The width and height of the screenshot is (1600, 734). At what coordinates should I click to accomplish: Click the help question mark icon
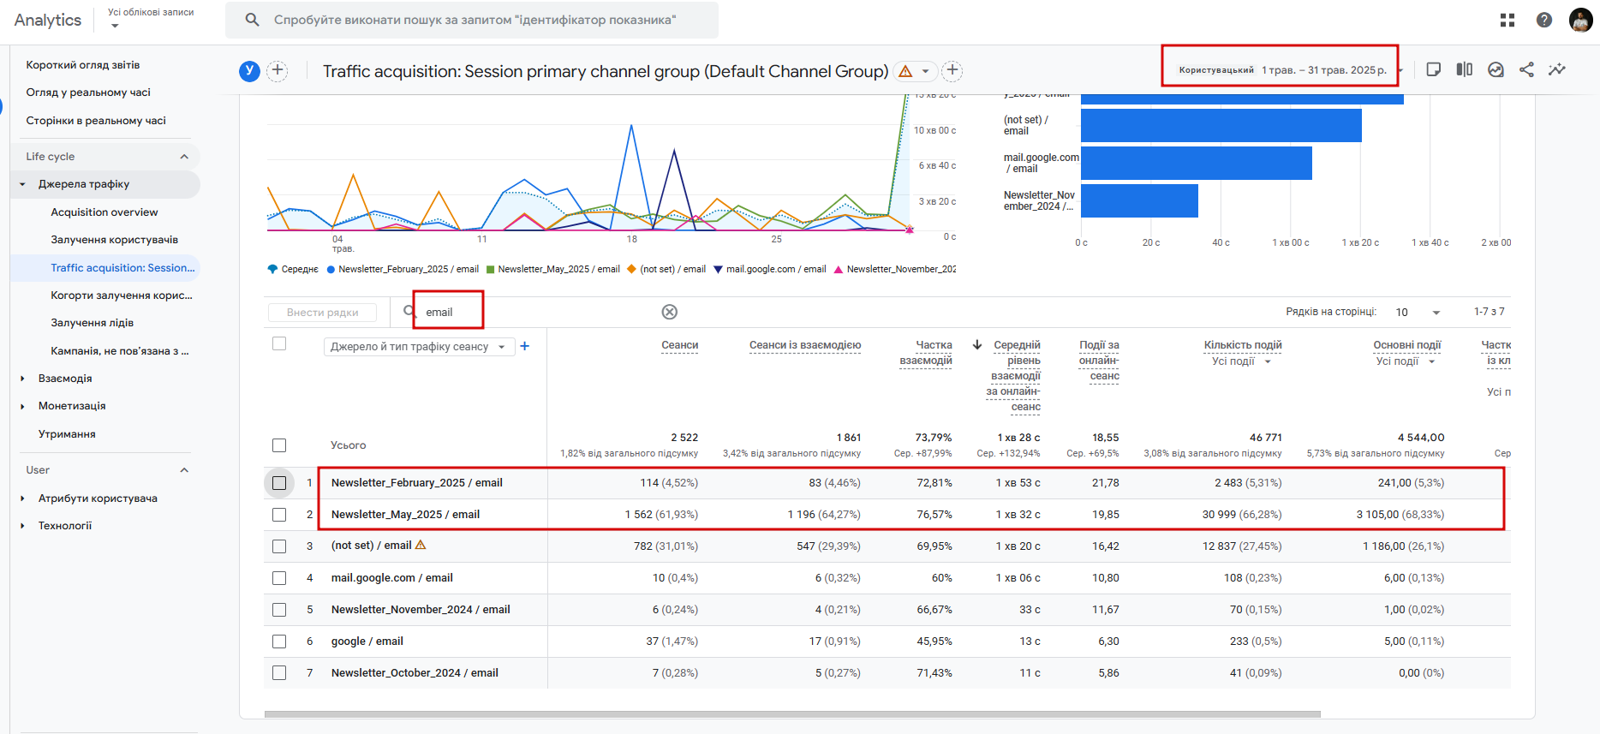pyautogui.click(x=1543, y=20)
